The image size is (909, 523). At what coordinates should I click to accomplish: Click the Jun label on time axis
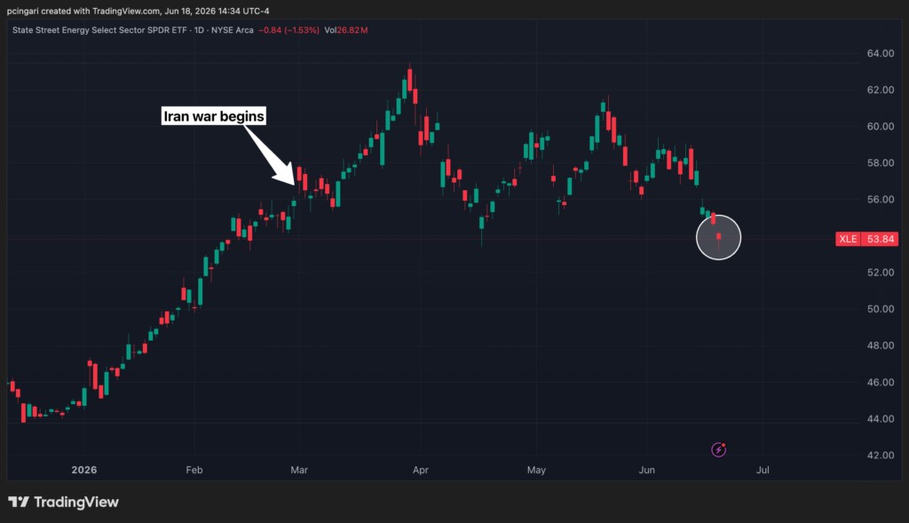pyautogui.click(x=647, y=470)
